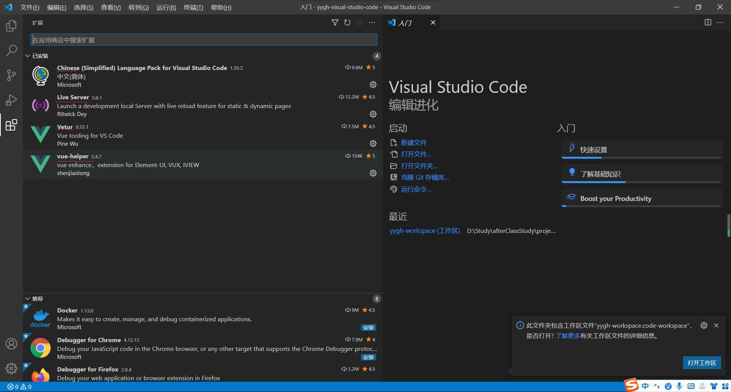Select the Extensions view icon
731x392 pixels.
11,125
